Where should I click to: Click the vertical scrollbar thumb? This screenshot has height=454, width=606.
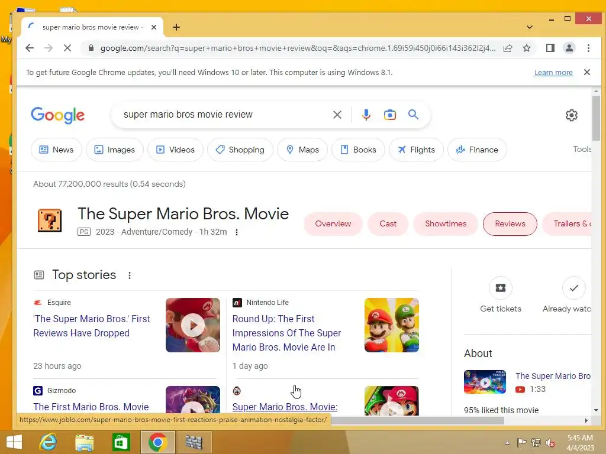596,118
